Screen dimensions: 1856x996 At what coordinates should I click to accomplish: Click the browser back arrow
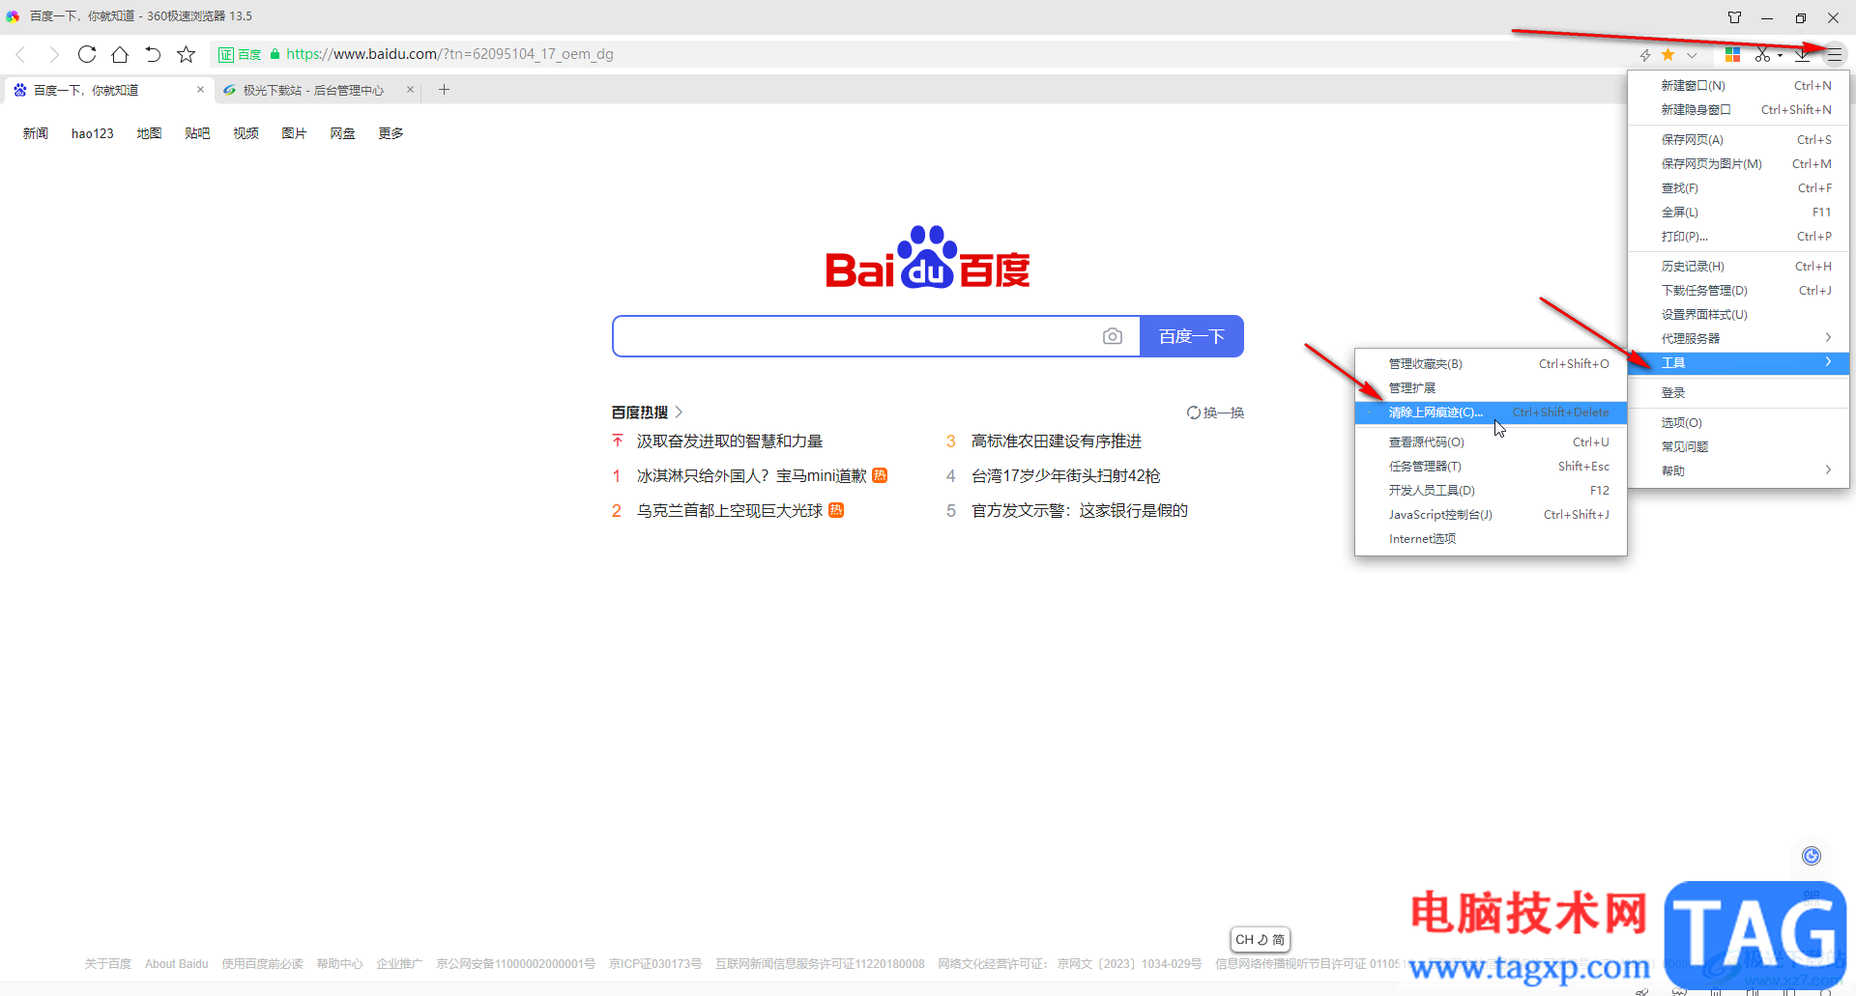20,54
